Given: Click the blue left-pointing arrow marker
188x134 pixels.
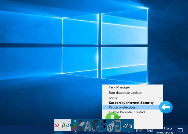Looking at the screenshot, I should pyautogui.click(x=166, y=107).
